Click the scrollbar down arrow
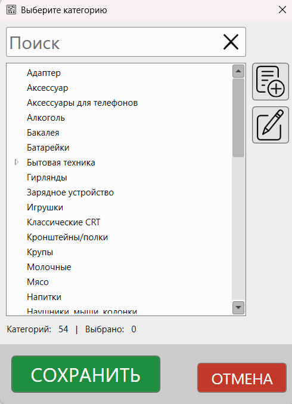The image size is (292, 404). point(238,307)
